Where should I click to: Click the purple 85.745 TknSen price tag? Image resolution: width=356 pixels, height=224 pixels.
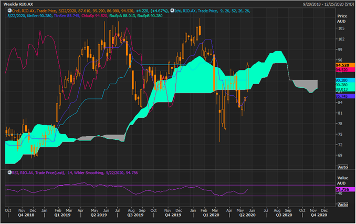345,96
